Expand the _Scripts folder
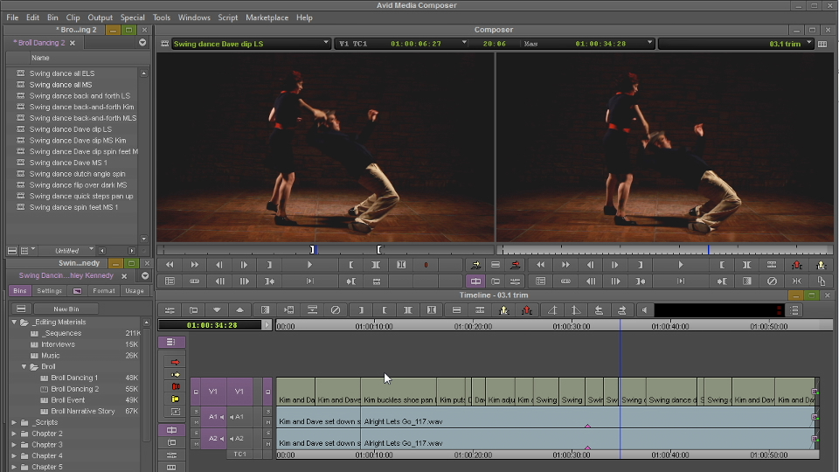This screenshot has width=839, height=472. [15, 422]
